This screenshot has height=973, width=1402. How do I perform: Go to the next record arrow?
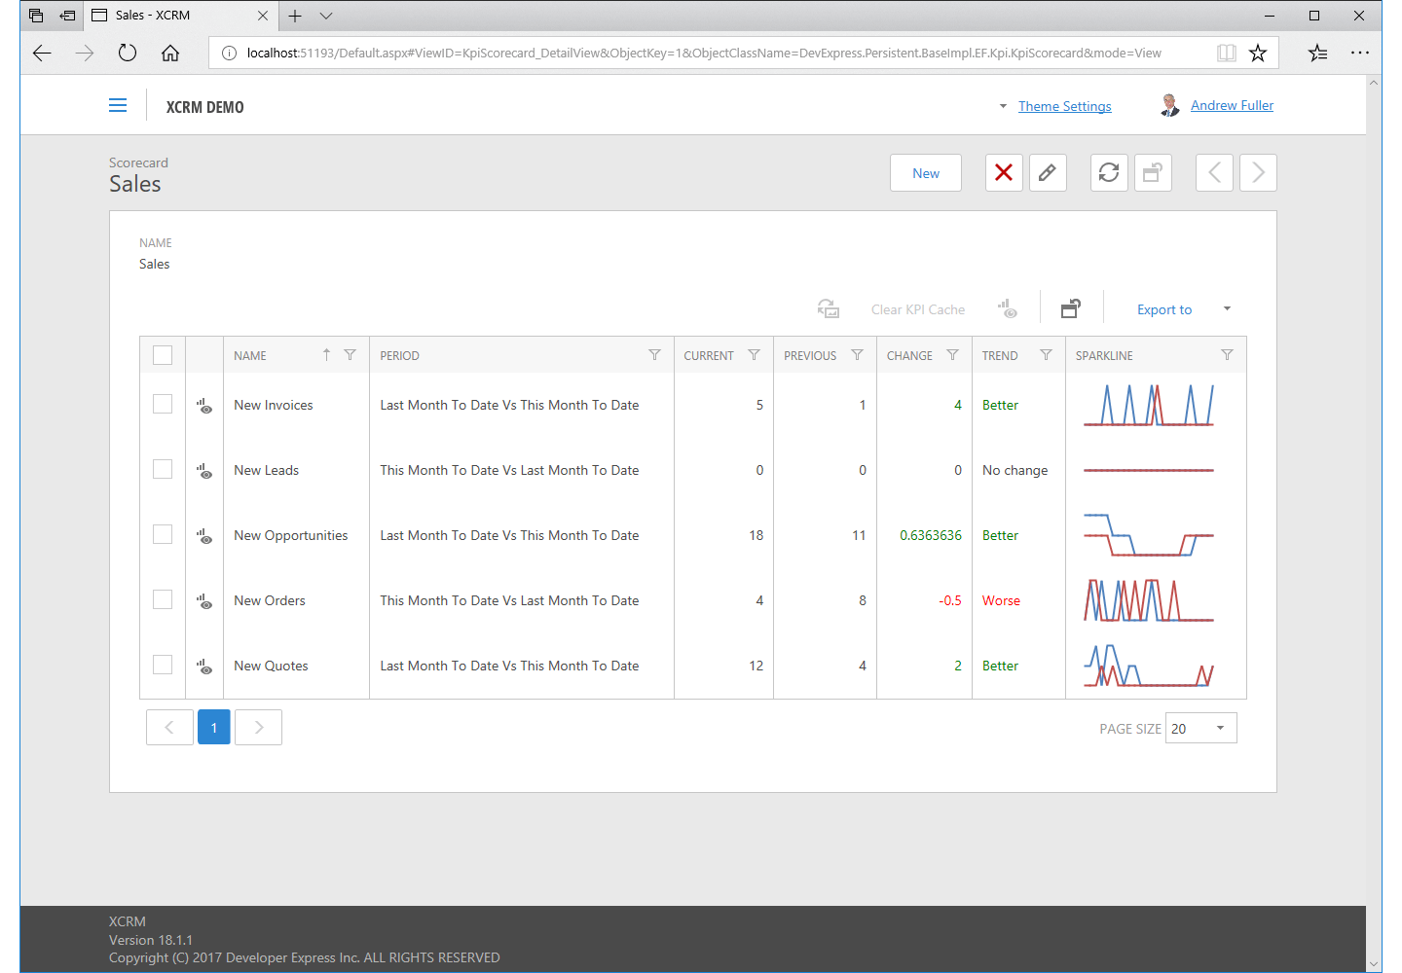coord(1258,173)
